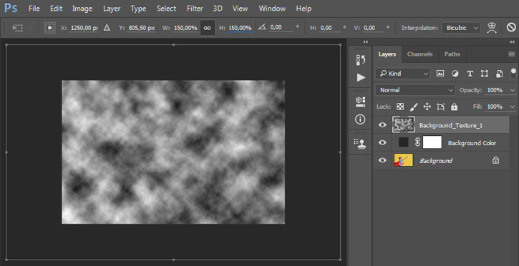Open the Opacity slider dropdown arrow
Screen dimensions: 519x266
click(x=513, y=90)
